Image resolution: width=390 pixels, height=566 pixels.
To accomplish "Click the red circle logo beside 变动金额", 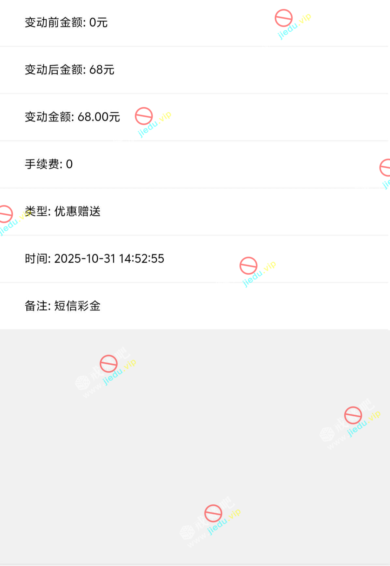I will point(144,116).
